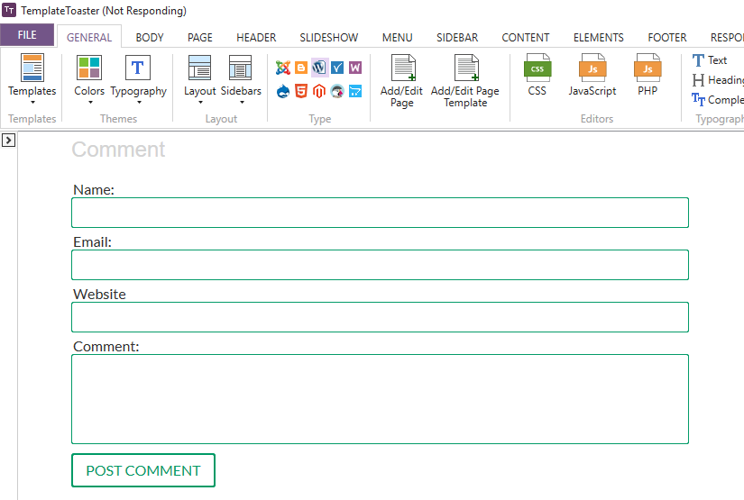Image resolution: width=744 pixels, height=500 pixels.
Task: Select the Drupal type icon
Action: pyautogui.click(x=283, y=91)
